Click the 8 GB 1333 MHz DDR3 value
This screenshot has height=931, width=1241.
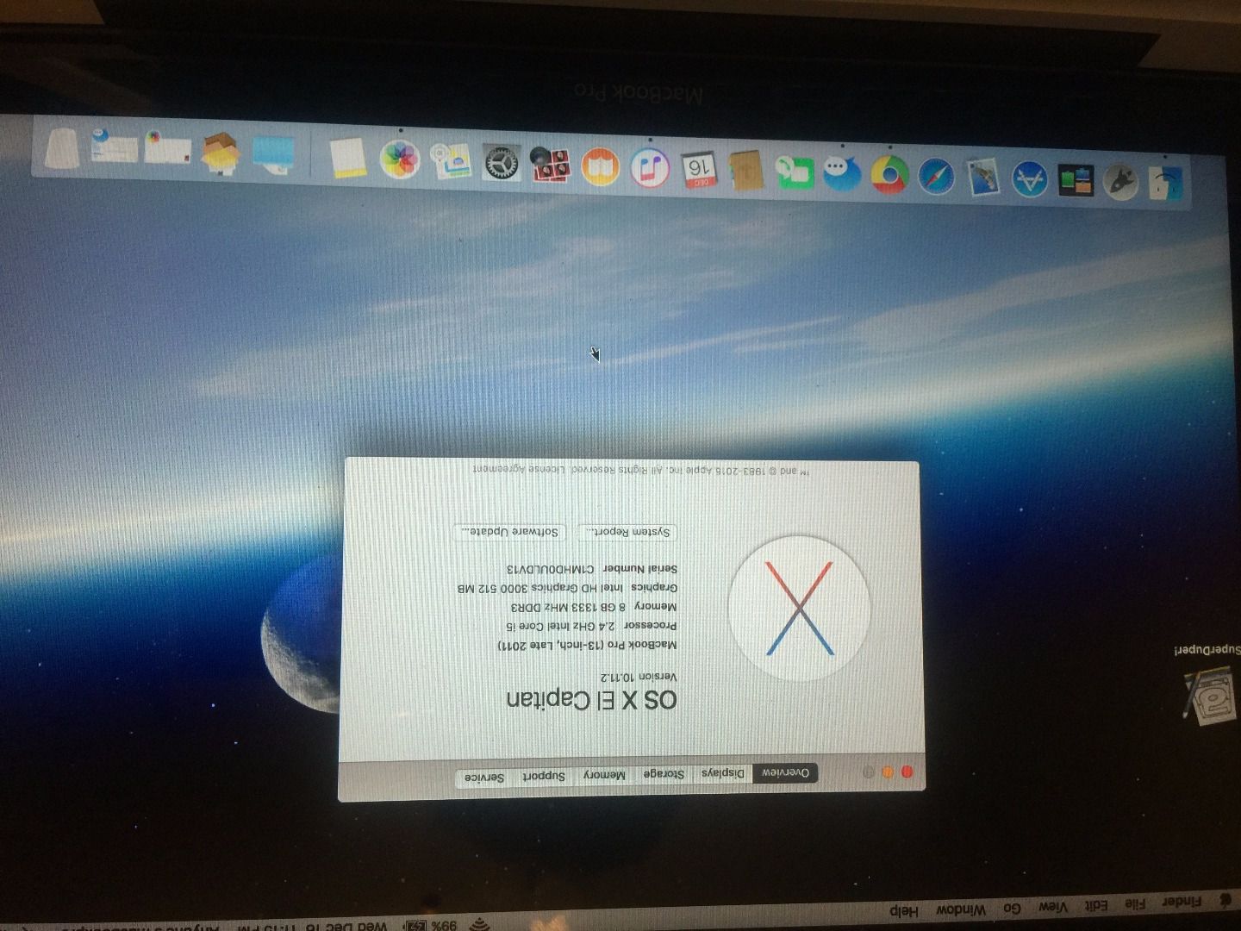point(568,607)
